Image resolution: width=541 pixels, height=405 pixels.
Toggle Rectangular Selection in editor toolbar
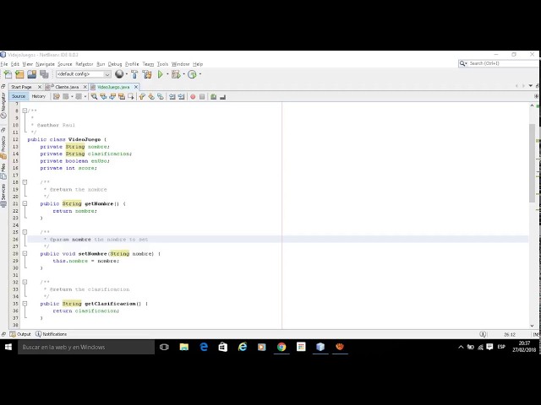point(131,97)
